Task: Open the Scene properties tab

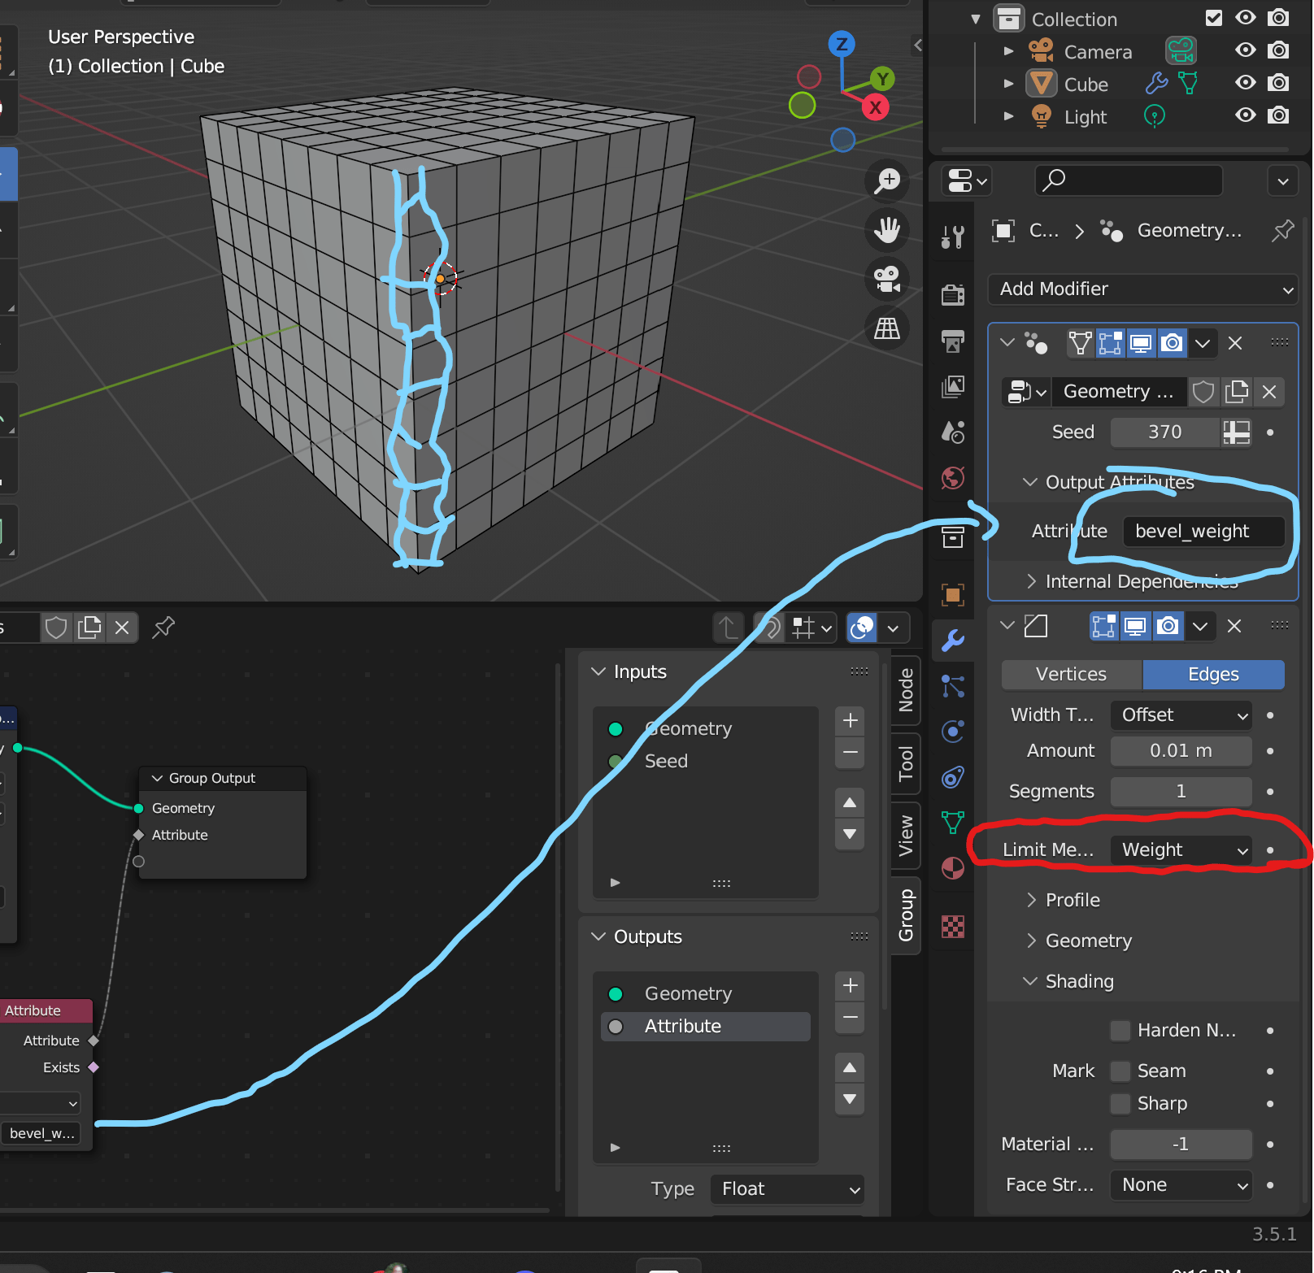Action: point(952,432)
